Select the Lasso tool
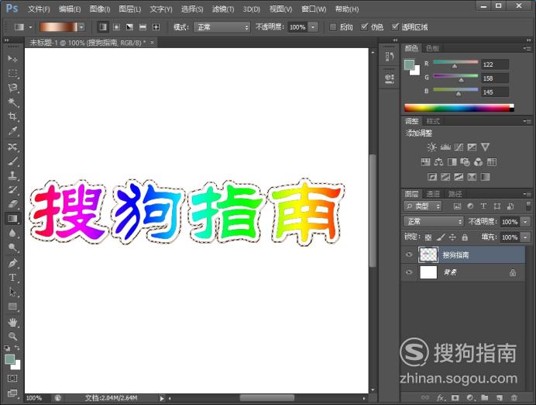 coord(12,88)
